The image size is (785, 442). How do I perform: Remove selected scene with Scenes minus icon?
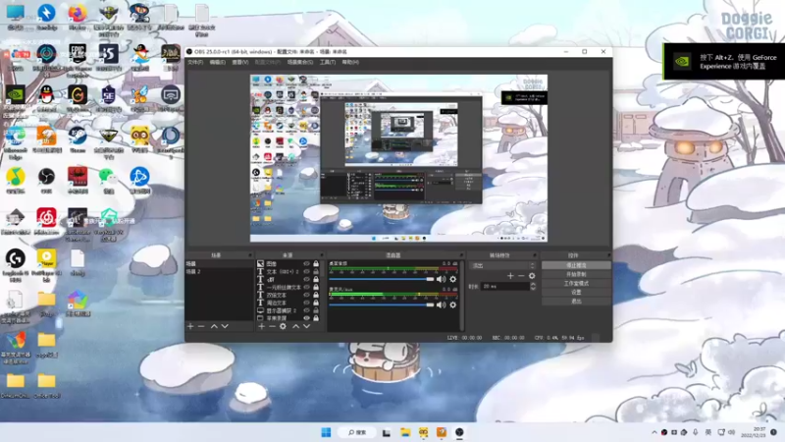tap(201, 326)
